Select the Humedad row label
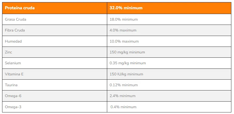Screen dimensions: 234x114 click(13, 41)
